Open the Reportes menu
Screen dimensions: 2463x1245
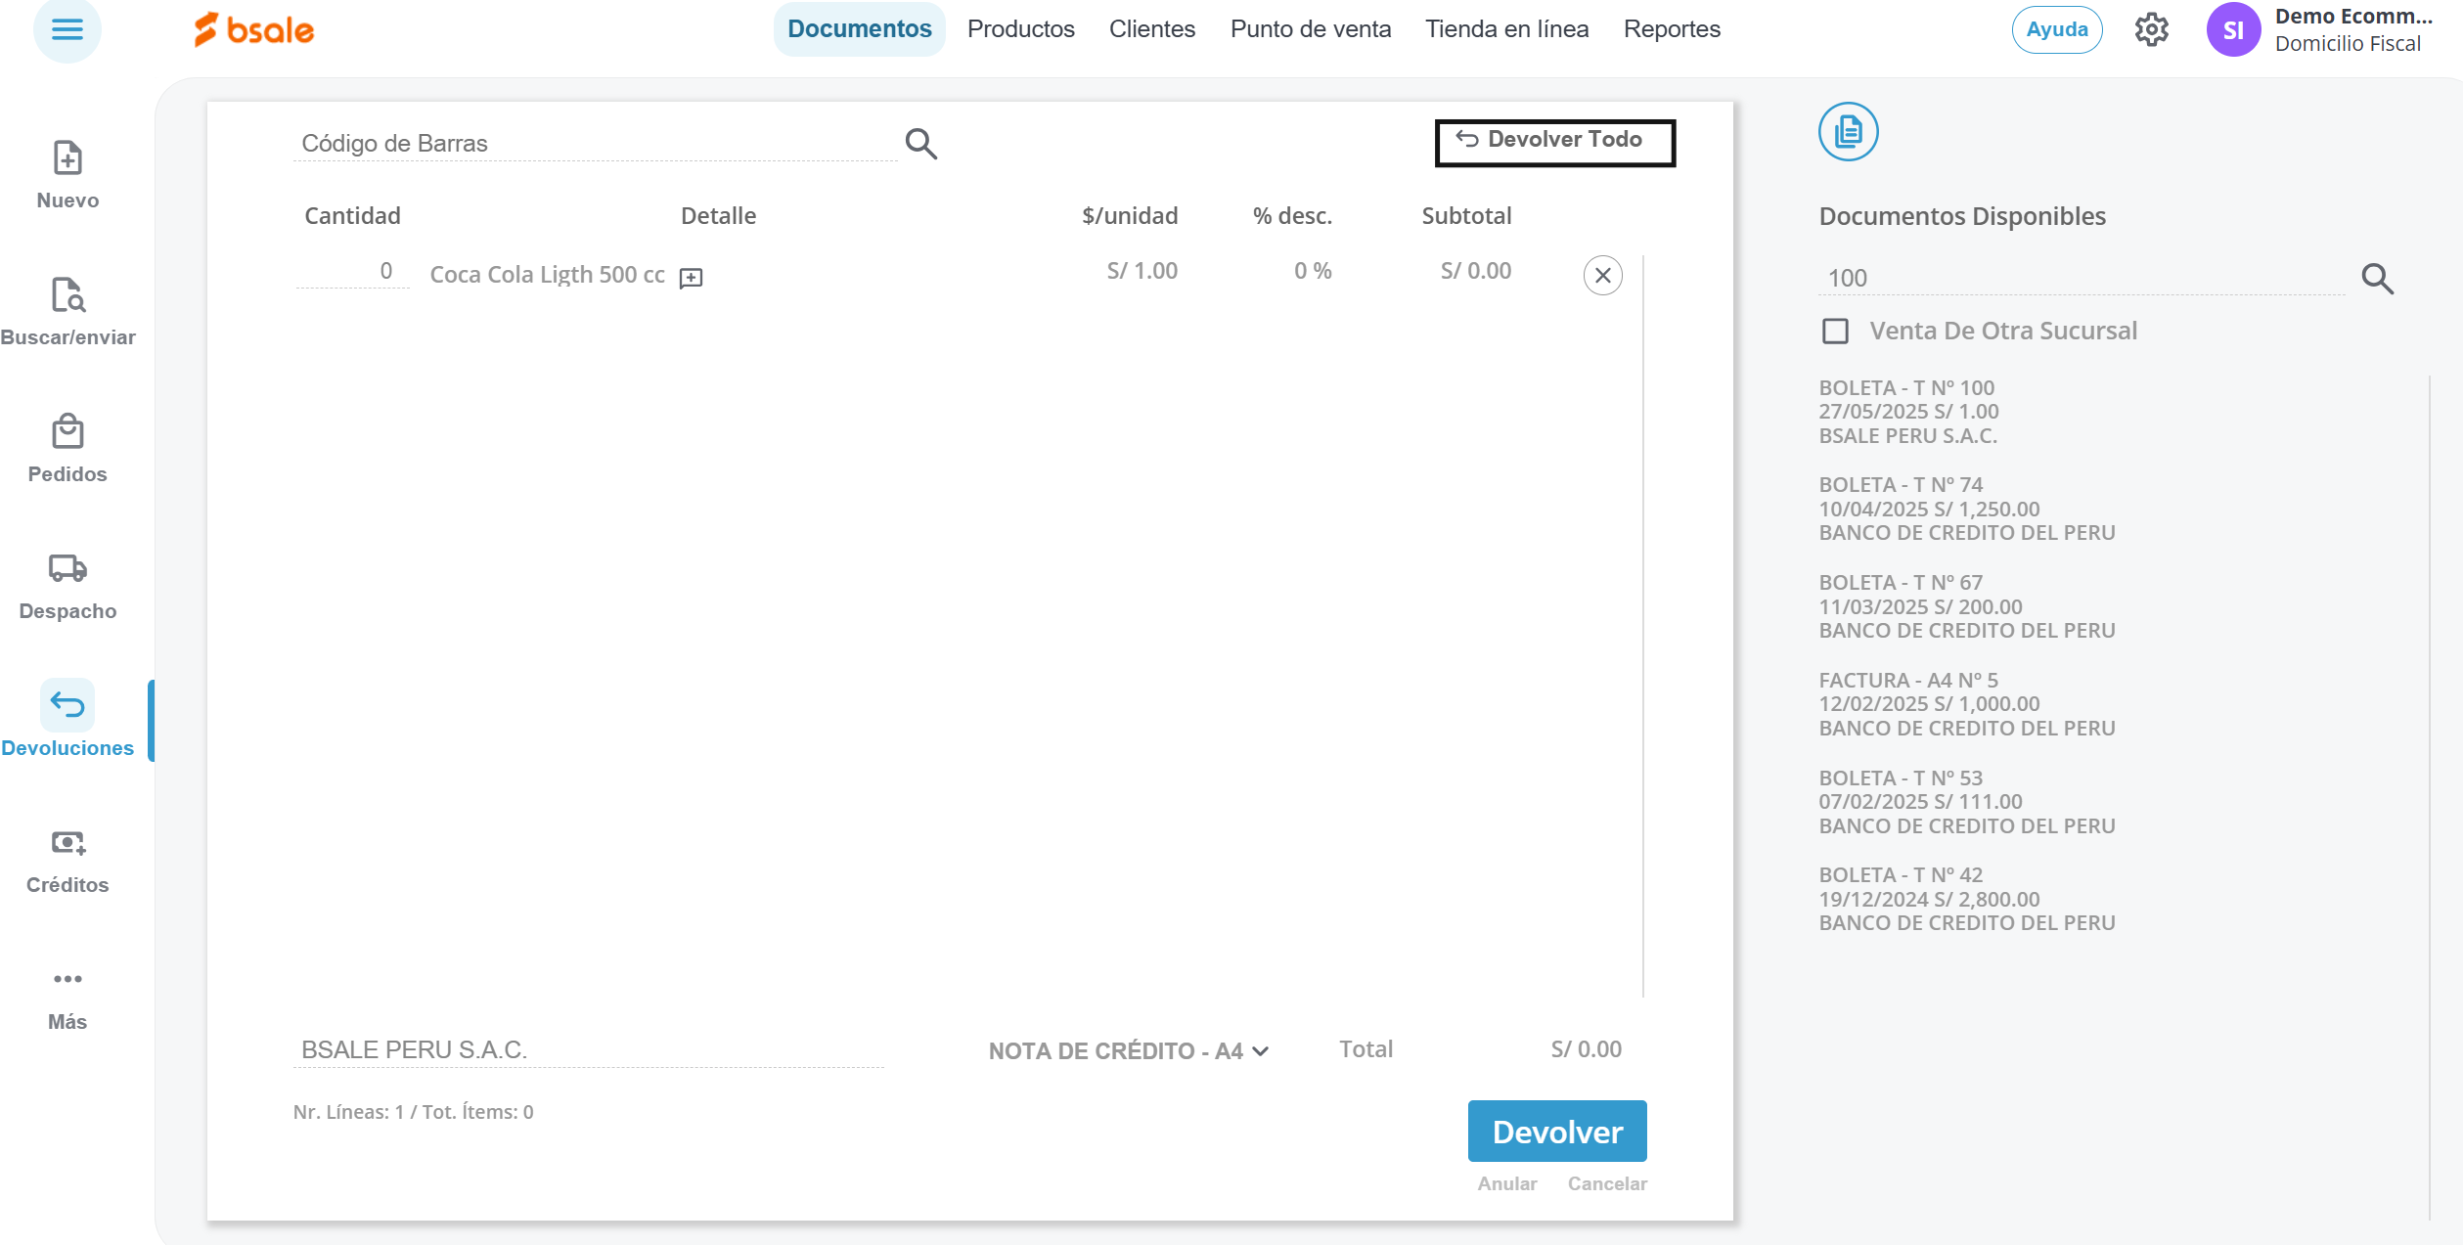(x=1671, y=29)
